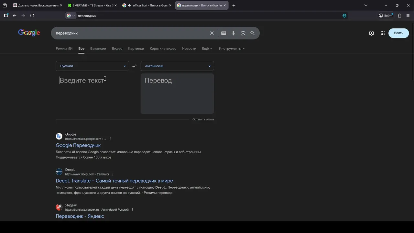The height and width of the screenshot is (233, 414).
Task: Switch to officer hurt browser tab
Action: point(147,6)
